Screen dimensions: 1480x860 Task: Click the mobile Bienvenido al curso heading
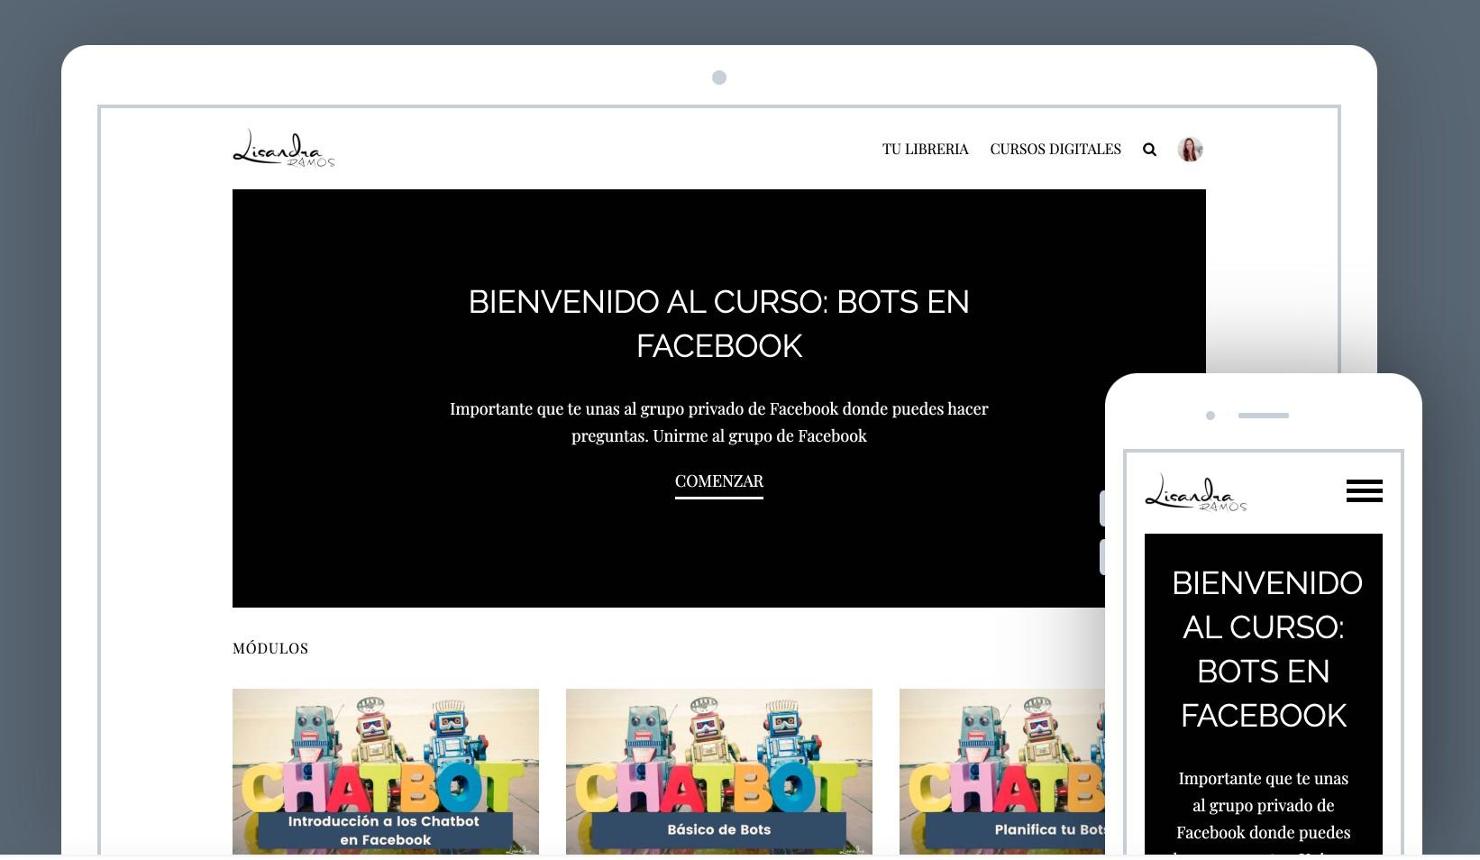[x=1264, y=649]
